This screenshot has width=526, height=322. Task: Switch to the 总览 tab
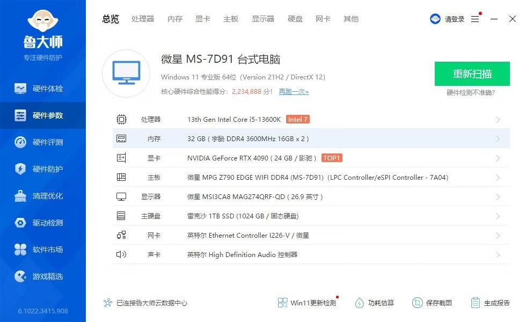(x=111, y=19)
